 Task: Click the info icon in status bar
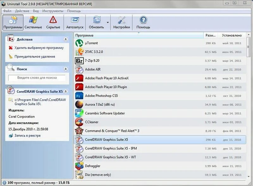click(x=4, y=183)
